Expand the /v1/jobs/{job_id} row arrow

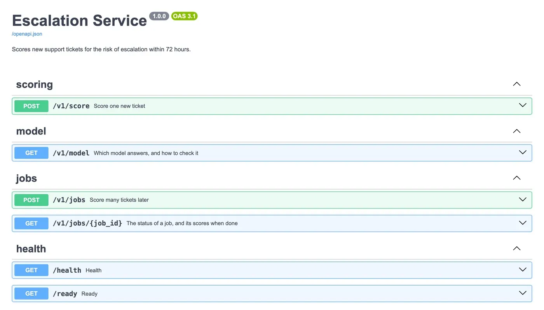click(x=523, y=223)
